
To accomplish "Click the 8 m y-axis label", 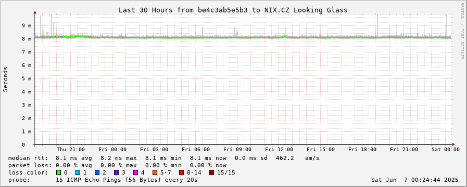I will (27, 38).
